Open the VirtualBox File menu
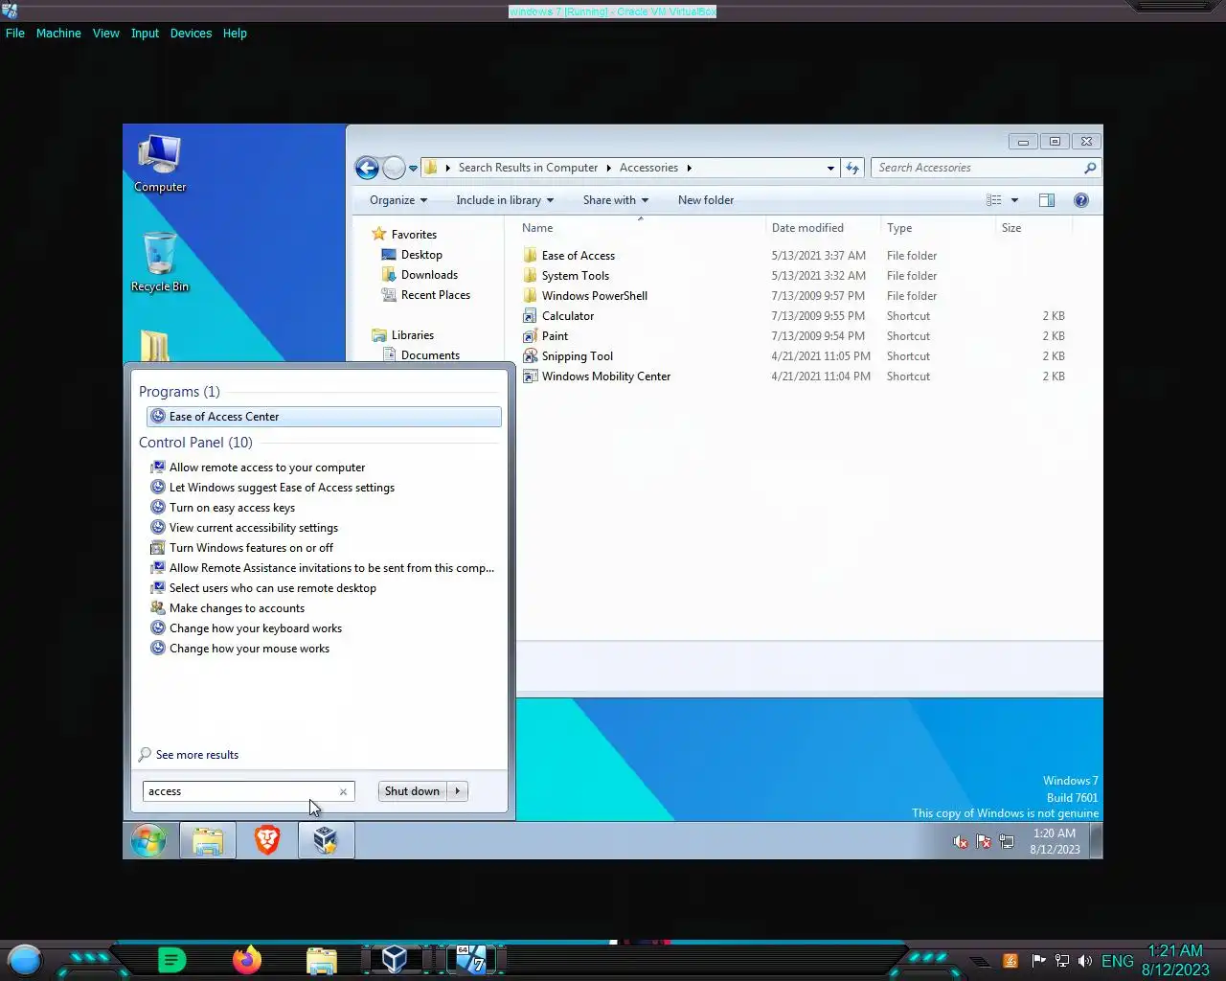The width and height of the screenshot is (1226, 981). pos(15,33)
